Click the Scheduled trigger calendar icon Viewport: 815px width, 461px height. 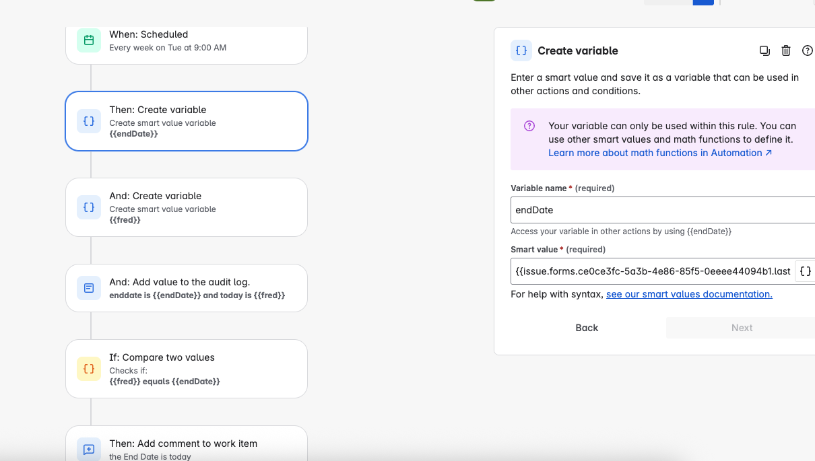coord(89,40)
